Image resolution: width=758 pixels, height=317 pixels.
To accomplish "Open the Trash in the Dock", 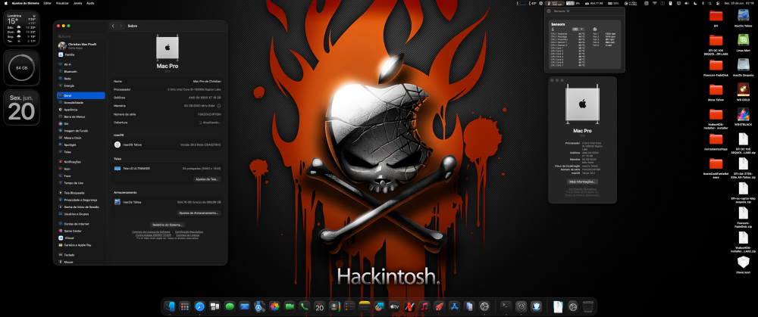I will coord(588,306).
